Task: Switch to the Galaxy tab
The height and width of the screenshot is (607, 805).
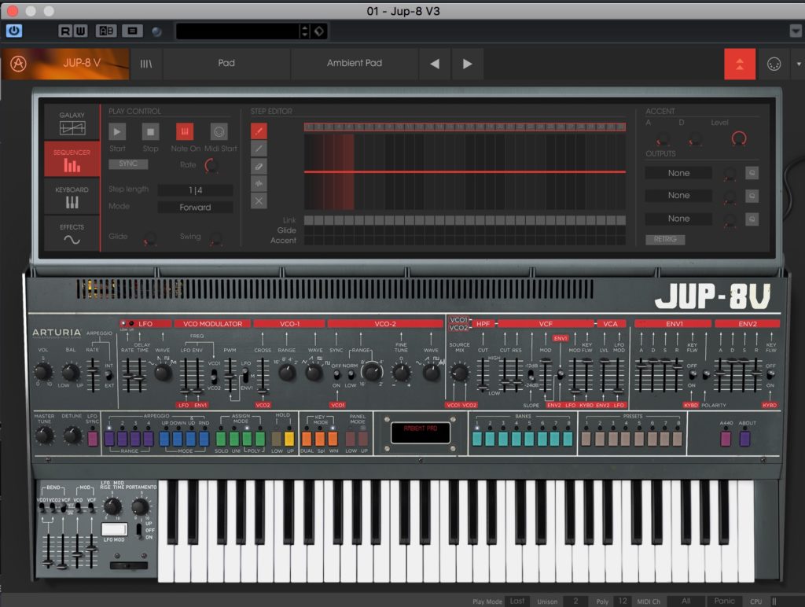Action: tap(72, 123)
